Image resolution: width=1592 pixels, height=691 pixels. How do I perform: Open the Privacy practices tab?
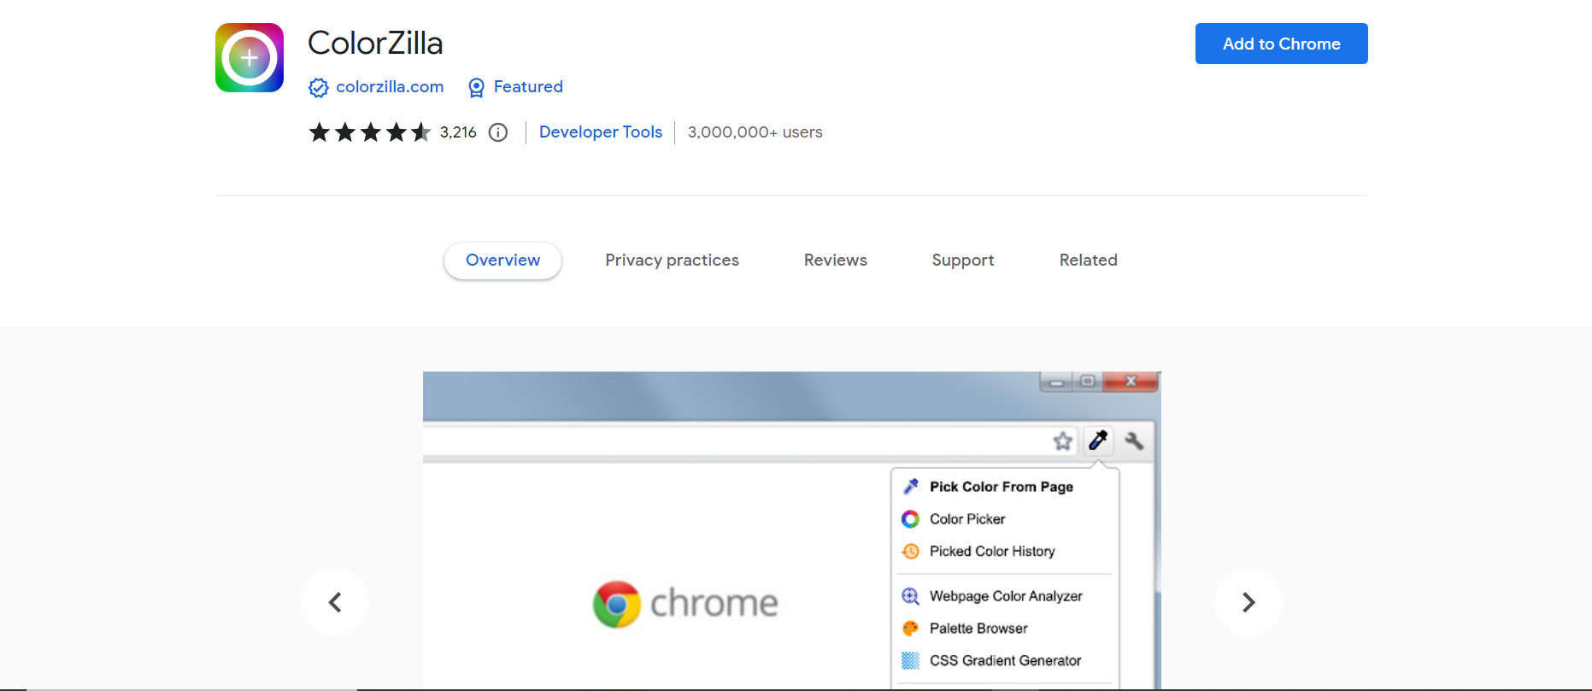pyautogui.click(x=672, y=261)
